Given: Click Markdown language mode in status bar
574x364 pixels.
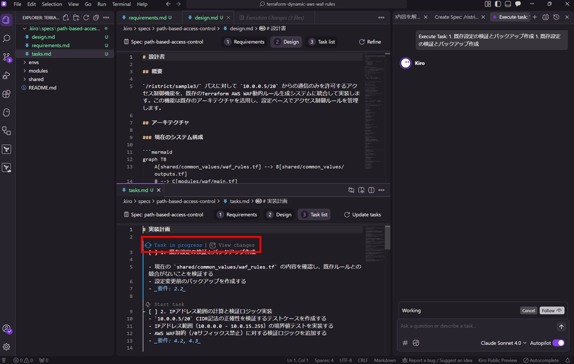Looking at the screenshot, I should (x=385, y=360).
